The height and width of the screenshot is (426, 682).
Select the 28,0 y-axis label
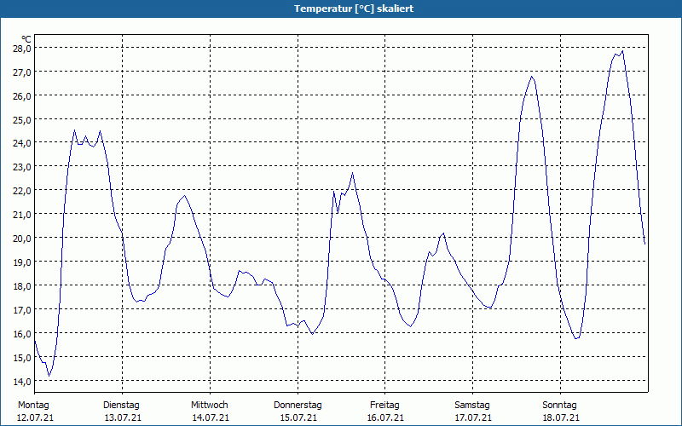pos(21,49)
